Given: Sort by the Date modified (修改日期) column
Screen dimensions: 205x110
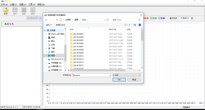Looking at the screenshot, I should coord(113,29).
